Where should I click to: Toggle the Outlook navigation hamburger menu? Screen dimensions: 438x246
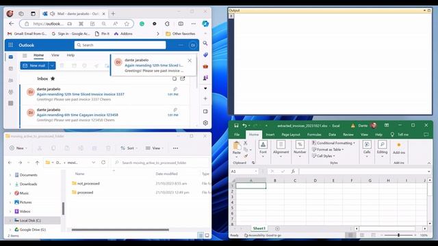coord(25,55)
